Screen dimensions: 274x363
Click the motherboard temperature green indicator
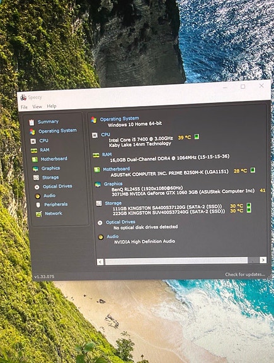(x=253, y=170)
